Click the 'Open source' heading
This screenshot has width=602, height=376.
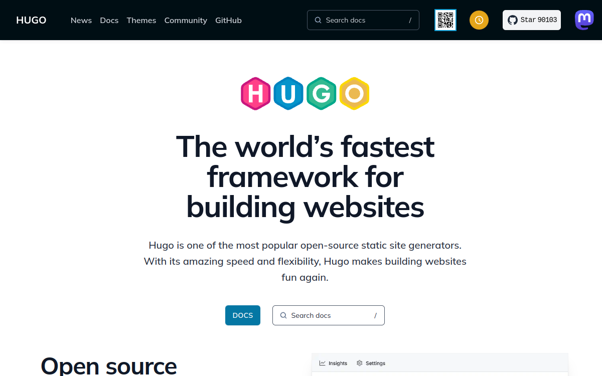tap(109, 365)
